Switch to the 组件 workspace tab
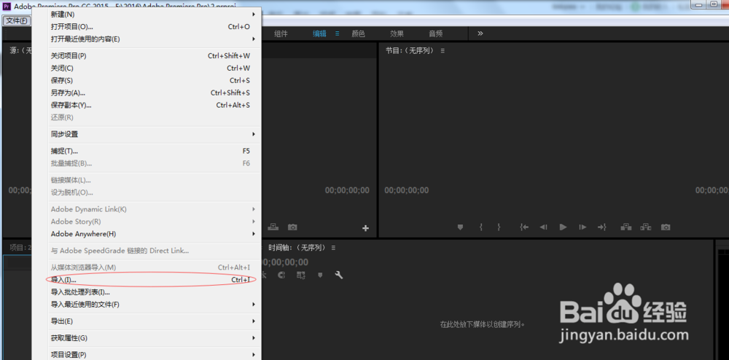Image resolution: width=729 pixels, height=360 pixels. pyautogui.click(x=281, y=34)
